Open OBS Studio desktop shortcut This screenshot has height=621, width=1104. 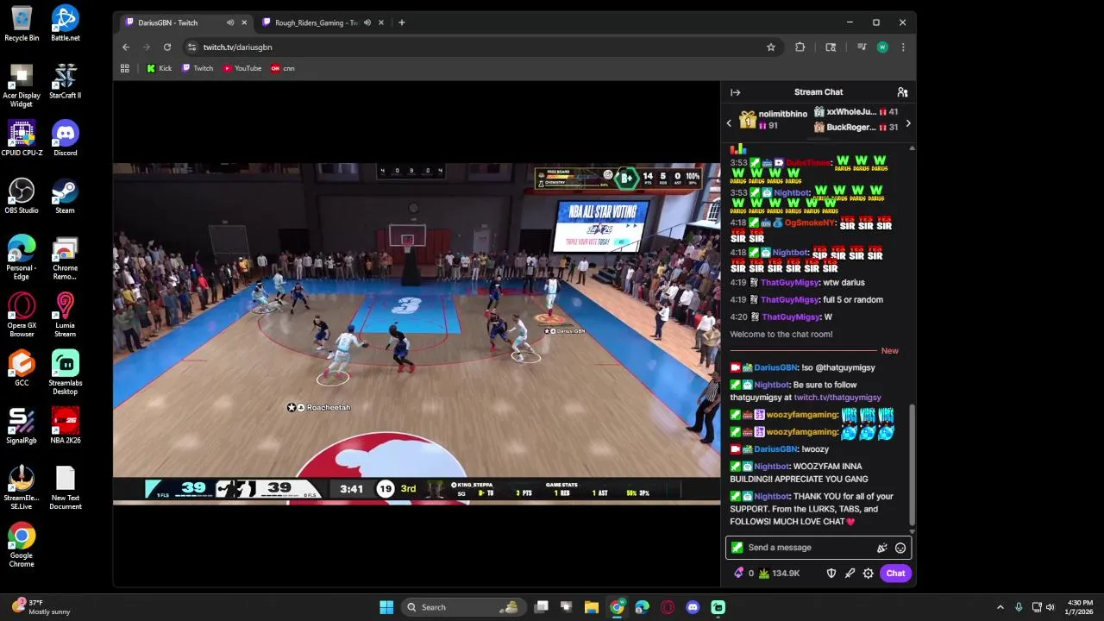point(22,196)
